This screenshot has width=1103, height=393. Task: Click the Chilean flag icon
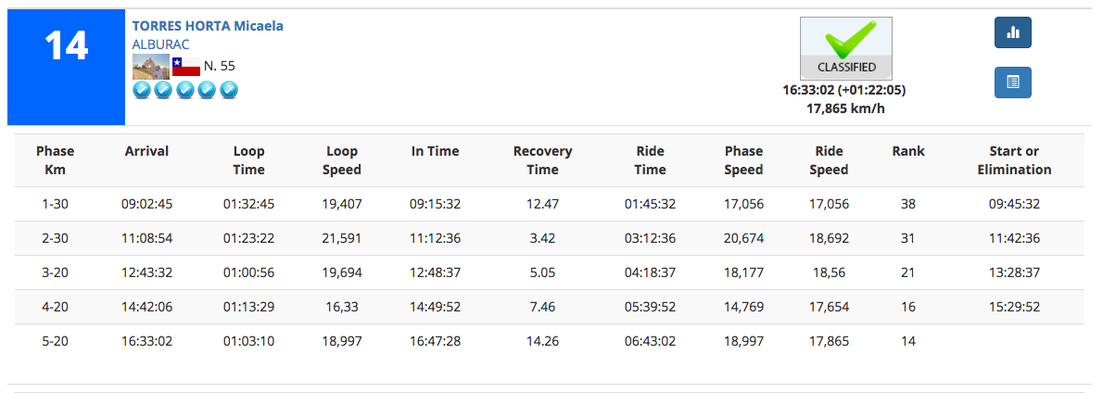point(186,67)
